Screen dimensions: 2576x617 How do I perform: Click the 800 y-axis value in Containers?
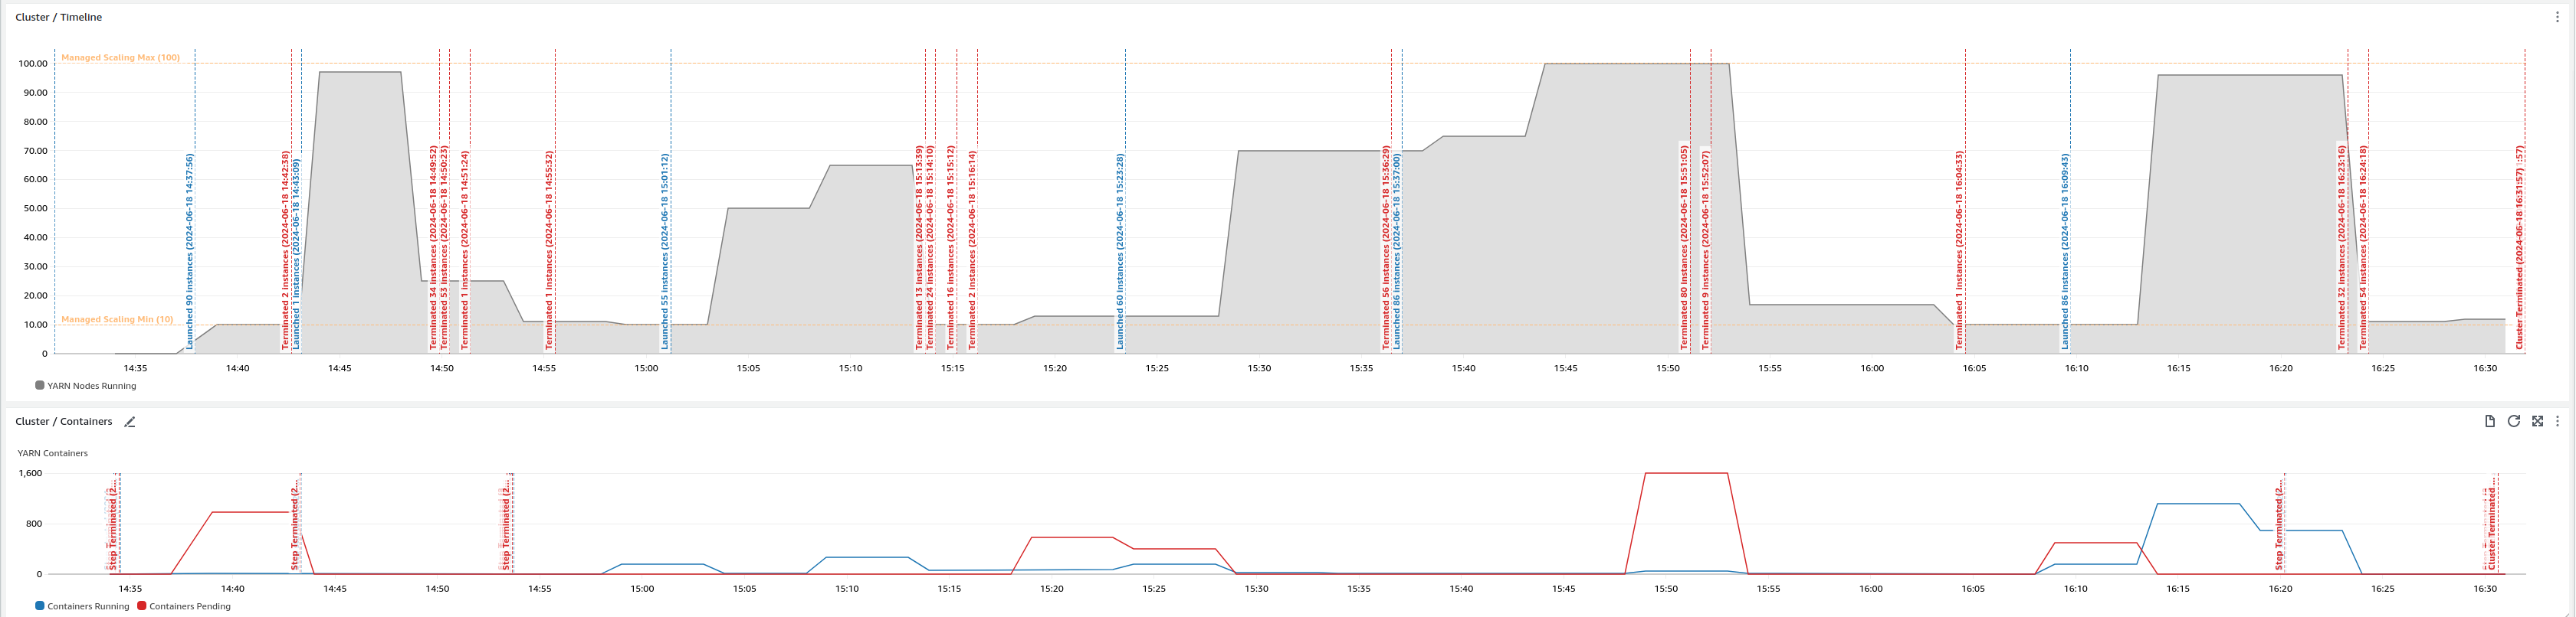pyautogui.click(x=34, y=524)
